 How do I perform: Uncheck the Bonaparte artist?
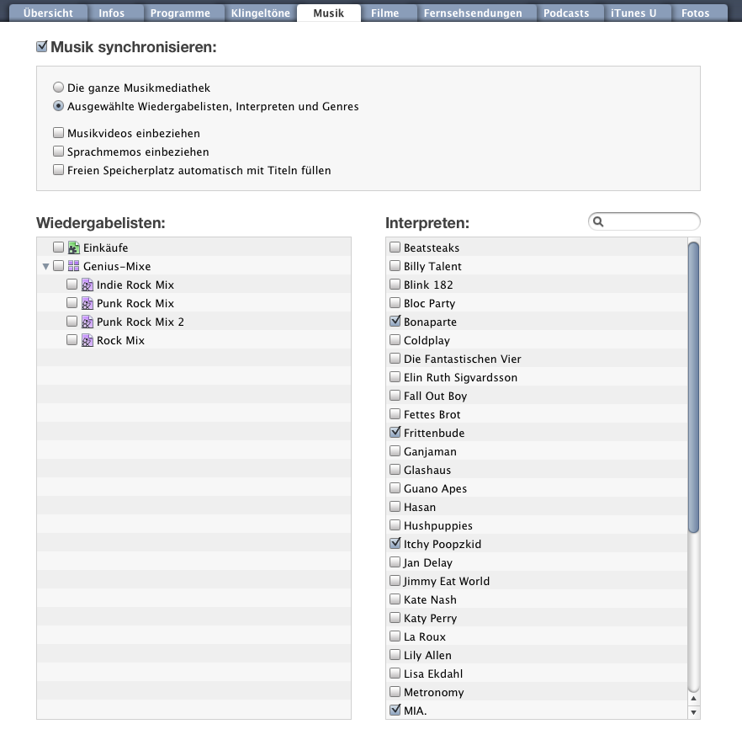(x=395, y=321)
